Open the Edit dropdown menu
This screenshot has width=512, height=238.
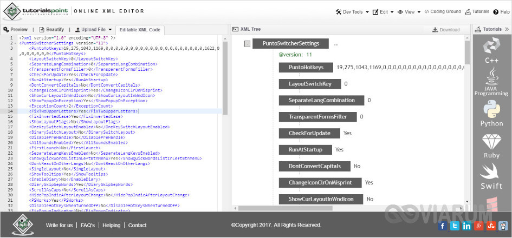383,12
